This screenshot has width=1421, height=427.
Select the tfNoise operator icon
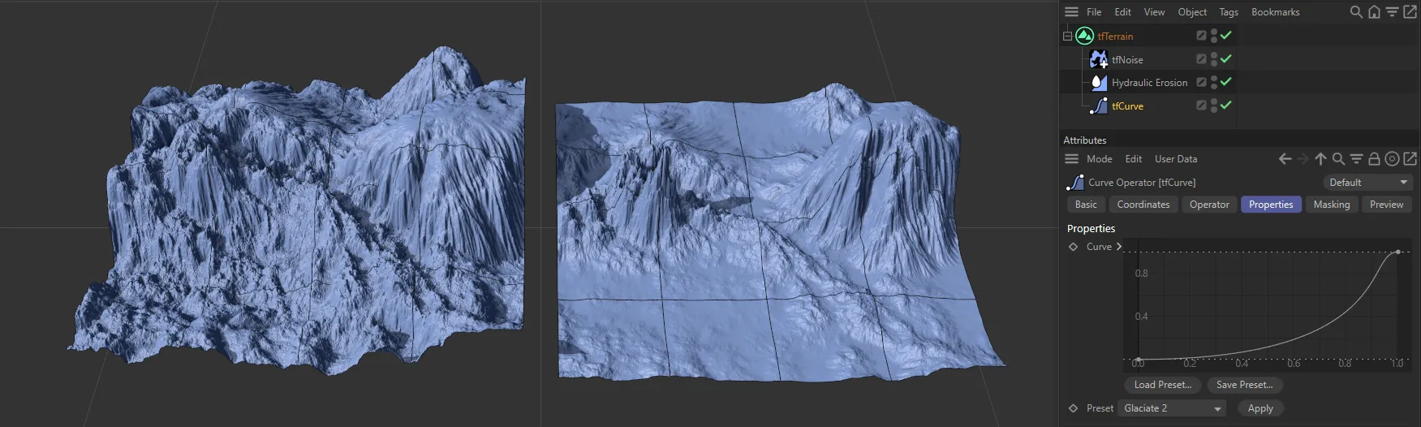(1098, 59)
